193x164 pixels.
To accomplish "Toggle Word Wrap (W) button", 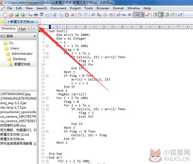I will (130, 15).
